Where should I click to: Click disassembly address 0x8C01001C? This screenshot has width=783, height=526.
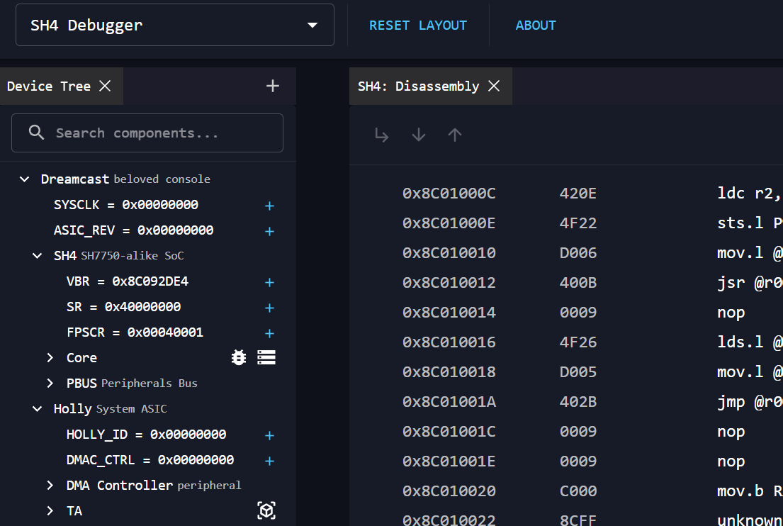click(x=449, y=432)
